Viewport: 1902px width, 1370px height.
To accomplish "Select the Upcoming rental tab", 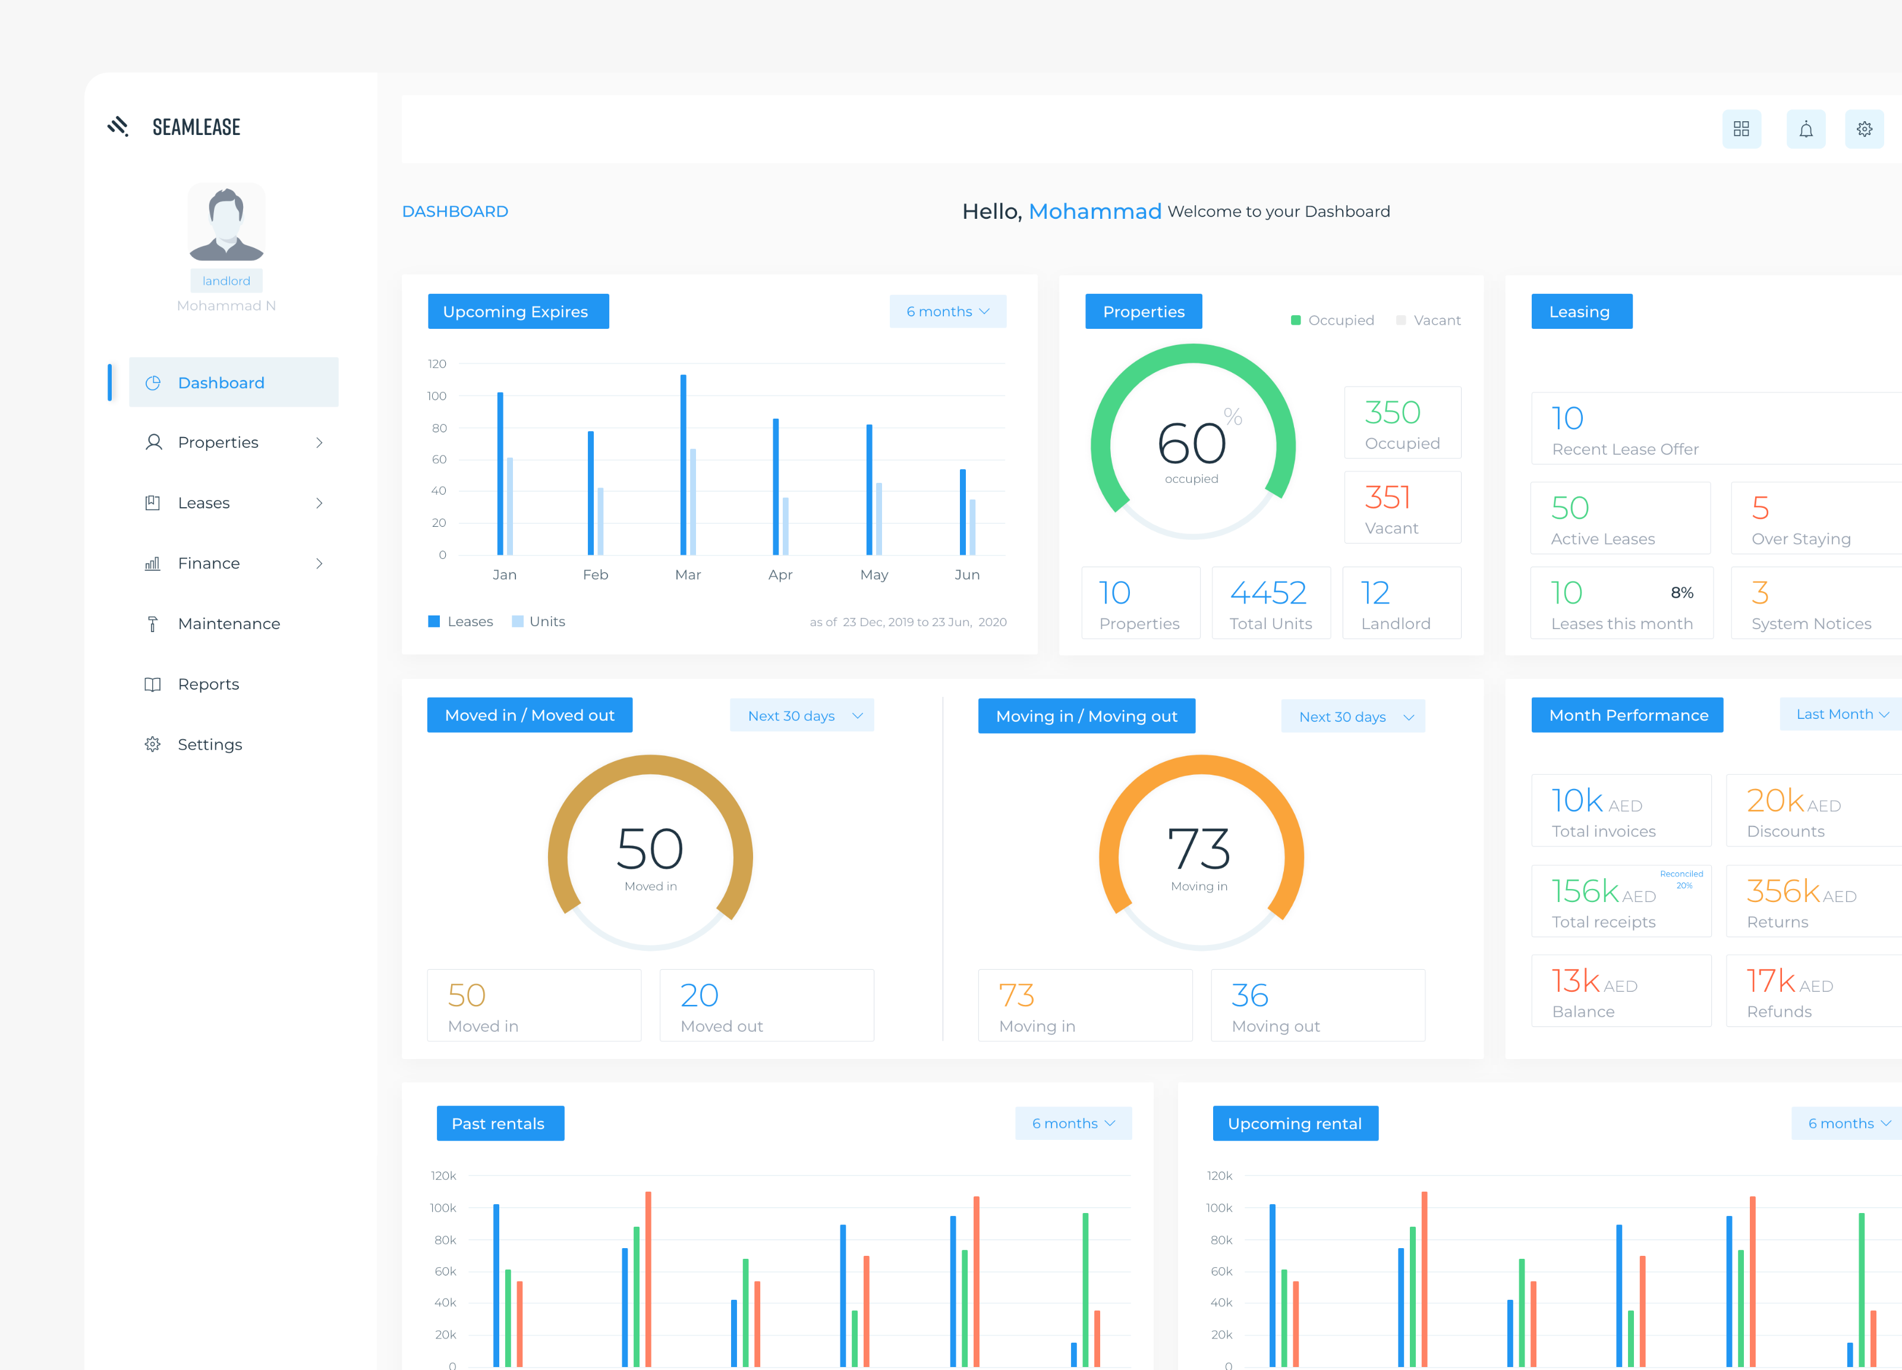I will [x=1295, y=1123].
